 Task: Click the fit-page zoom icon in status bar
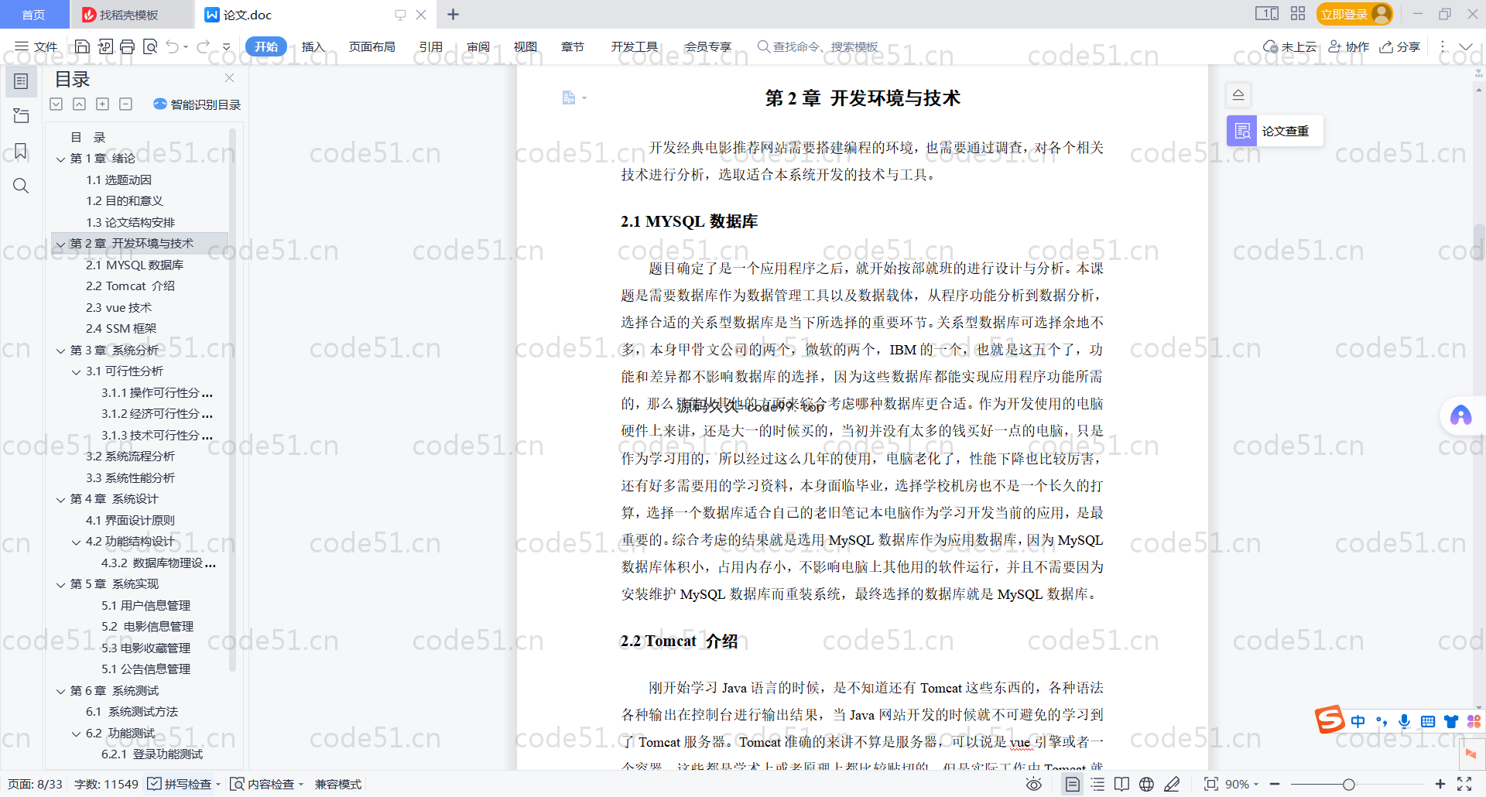(1210, 784)
